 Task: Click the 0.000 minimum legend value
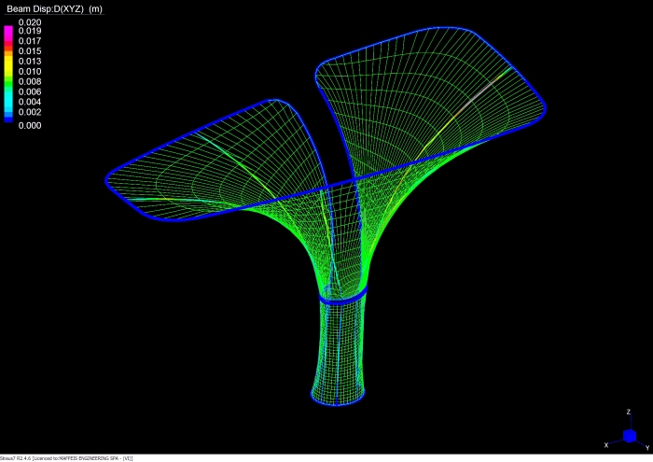click(29, 125)
